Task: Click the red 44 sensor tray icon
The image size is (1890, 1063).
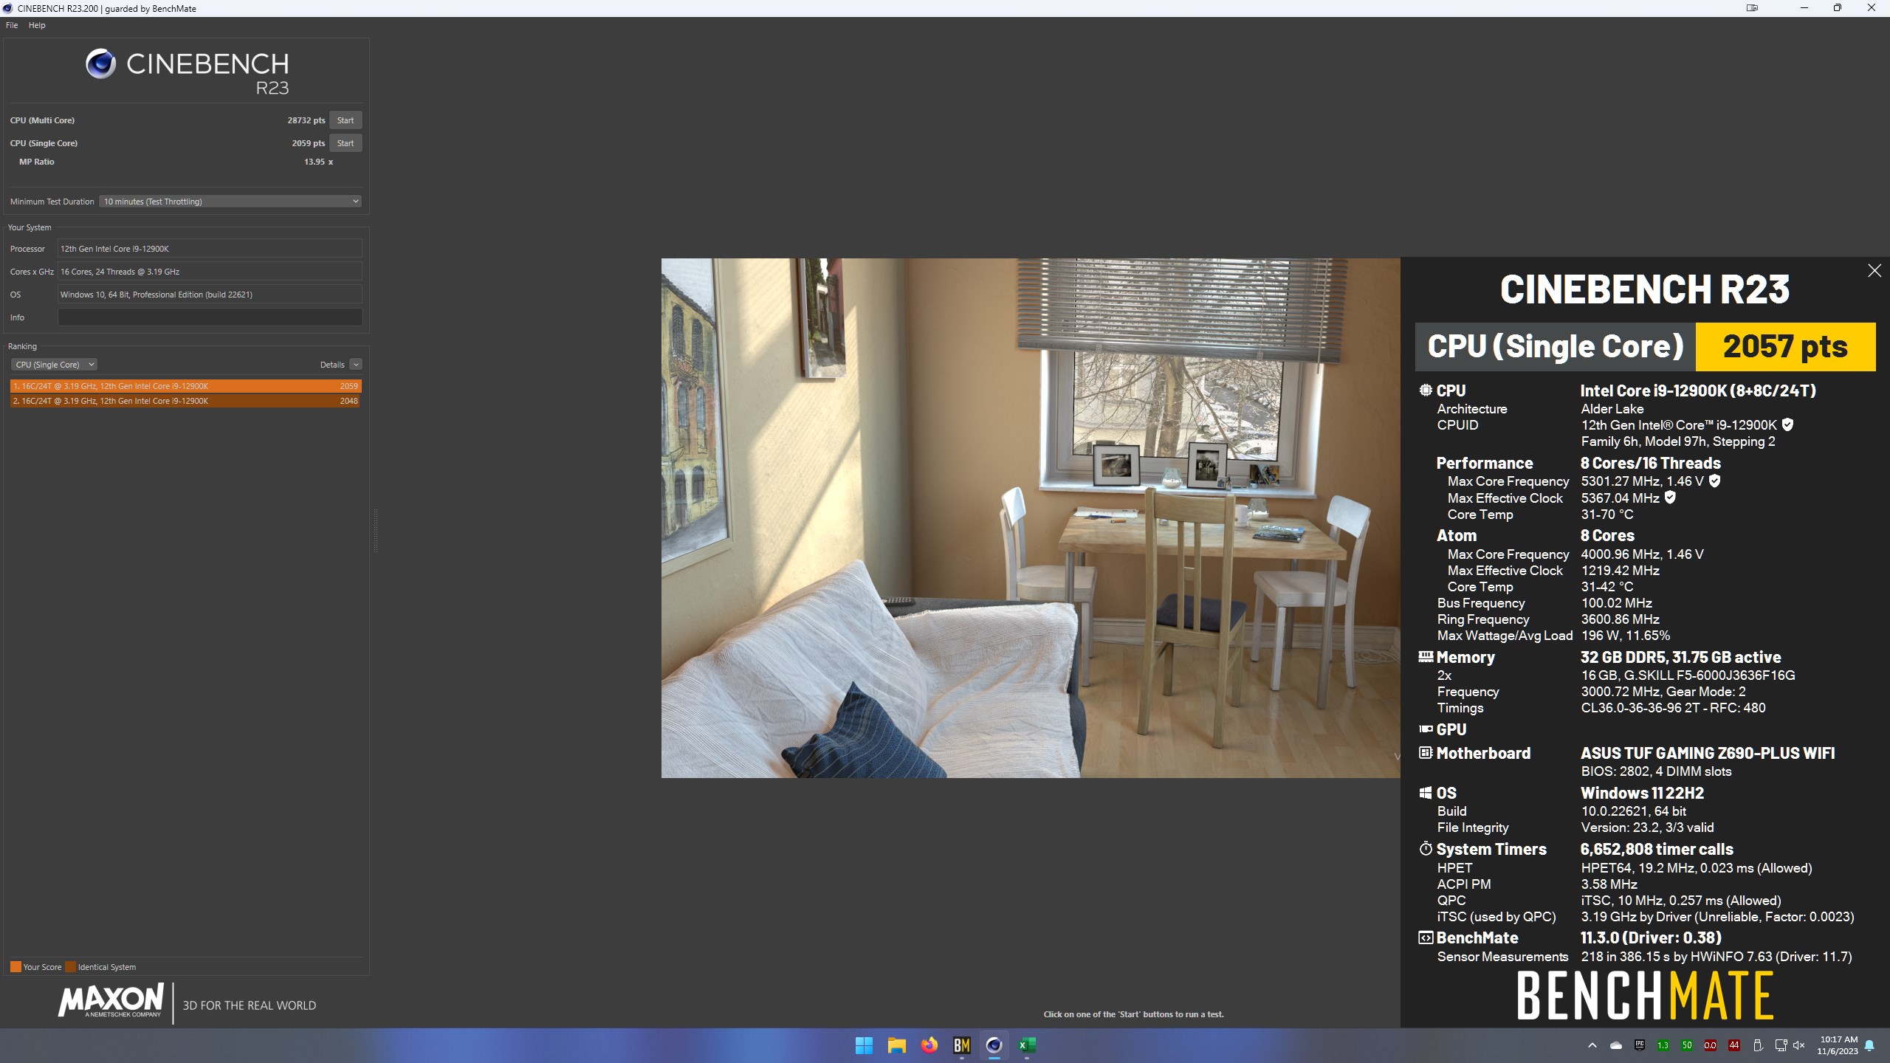Action: (1733, 1045)
